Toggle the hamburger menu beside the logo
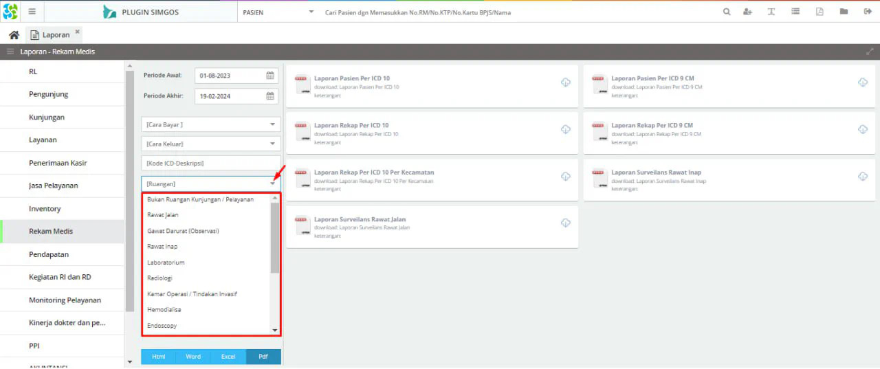 click(x=32, y=12)
